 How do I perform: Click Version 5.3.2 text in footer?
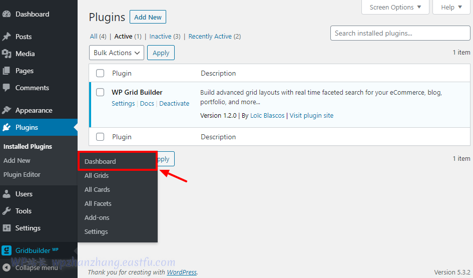452,272
